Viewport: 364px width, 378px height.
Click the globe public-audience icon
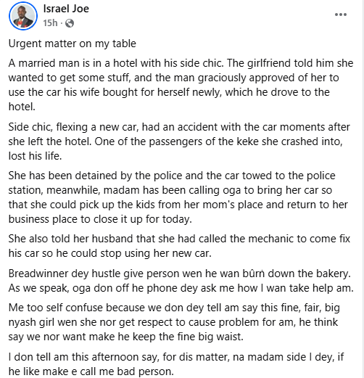70,23
